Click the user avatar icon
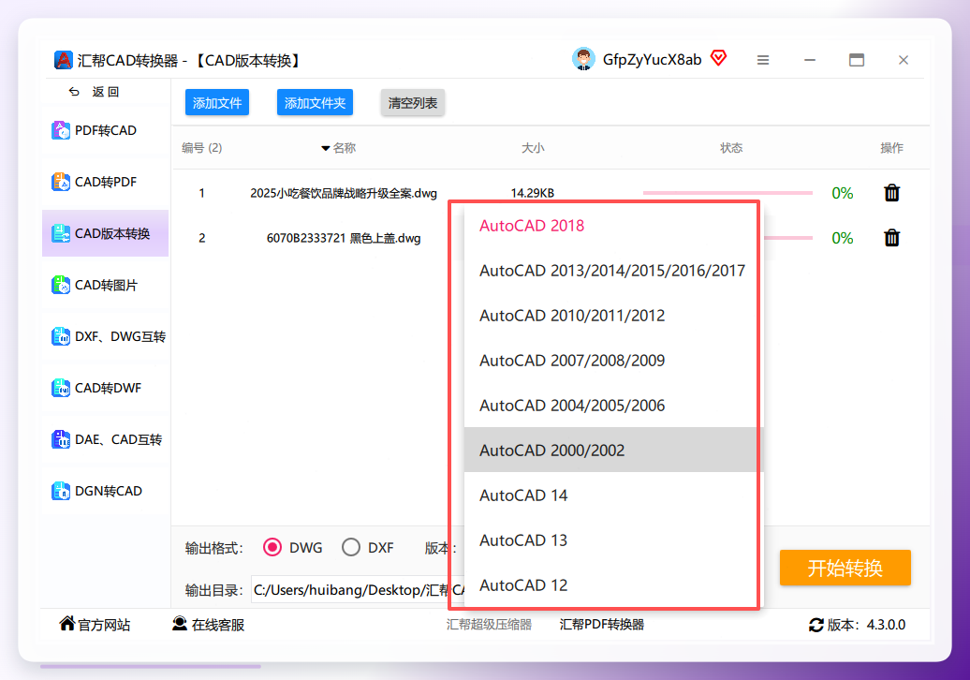The image size is (970, 680). tap(583, 59)
